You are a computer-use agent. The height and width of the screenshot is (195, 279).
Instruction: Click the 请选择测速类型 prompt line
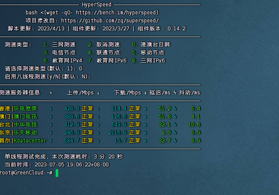(x=43, y=69)
